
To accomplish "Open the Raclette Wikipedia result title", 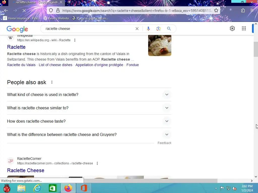I will point(16,47).
